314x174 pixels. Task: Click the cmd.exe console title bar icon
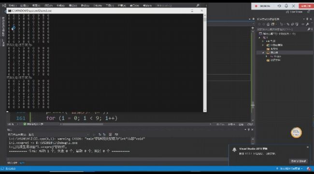(x=10, y=11)
